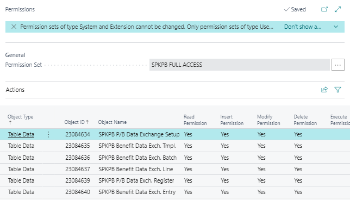Open Permission Set lookup ellipsis button

[337, 65]
